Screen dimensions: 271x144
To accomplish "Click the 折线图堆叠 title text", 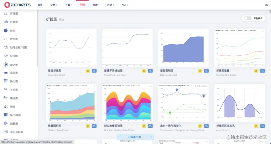I will click(223, 71).
